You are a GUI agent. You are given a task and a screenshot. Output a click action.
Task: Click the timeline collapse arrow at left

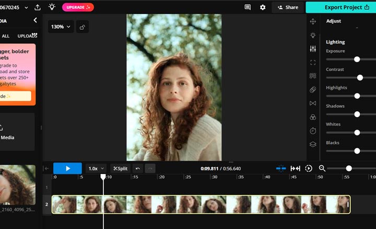[x=46, y=168]
